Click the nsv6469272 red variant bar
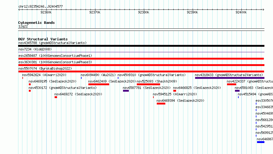This screenshot has height=154, width=273. (56, 97)
